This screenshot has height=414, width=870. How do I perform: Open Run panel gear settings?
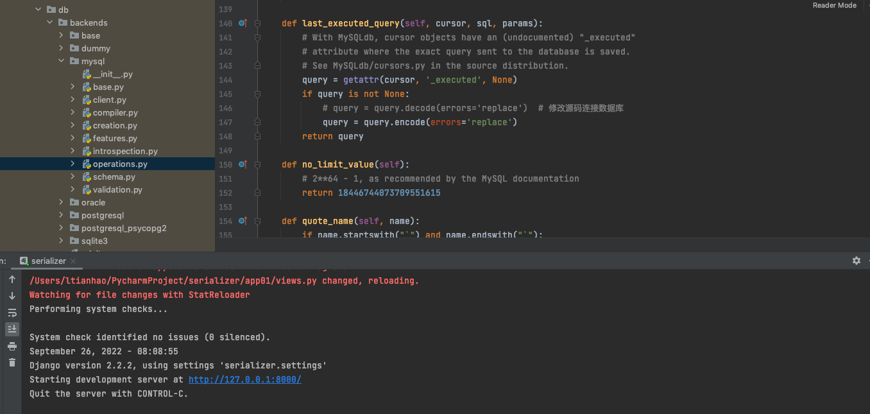tap(856, 261)
